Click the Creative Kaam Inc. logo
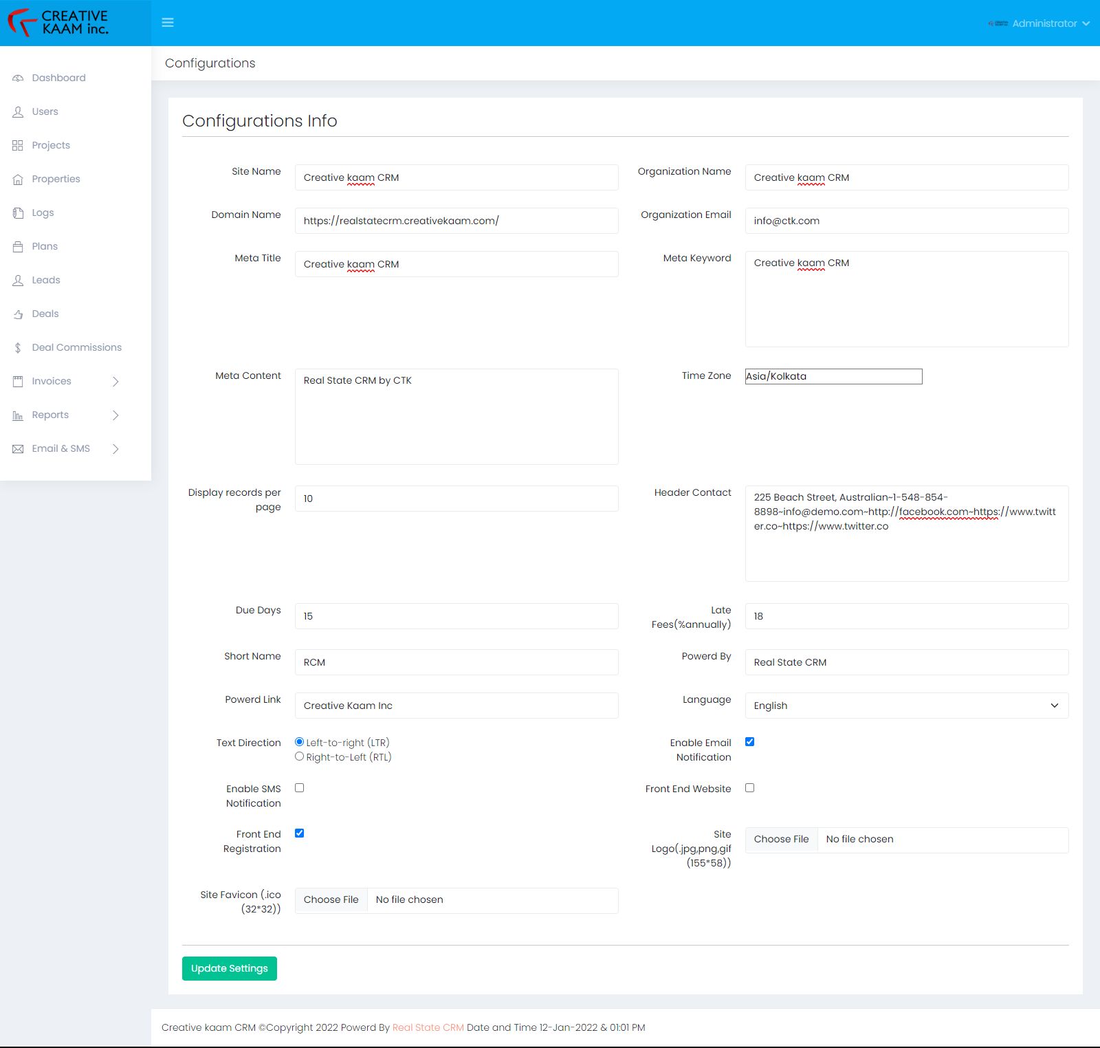Image resolution: width=1100 pixels, height=1048 pixels. point(58,23)
